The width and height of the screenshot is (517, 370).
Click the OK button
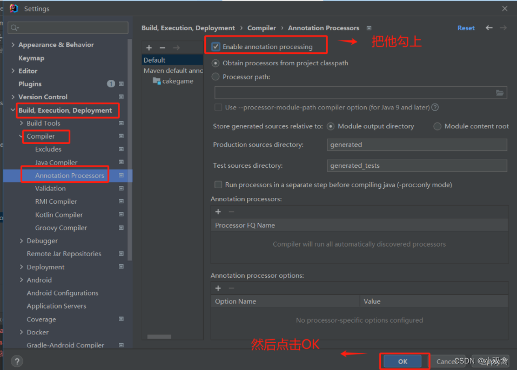pyautogui.click(x=404, y=361)
